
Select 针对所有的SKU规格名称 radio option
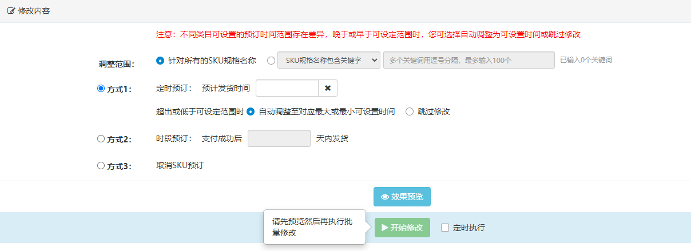[x=160, y=60]
